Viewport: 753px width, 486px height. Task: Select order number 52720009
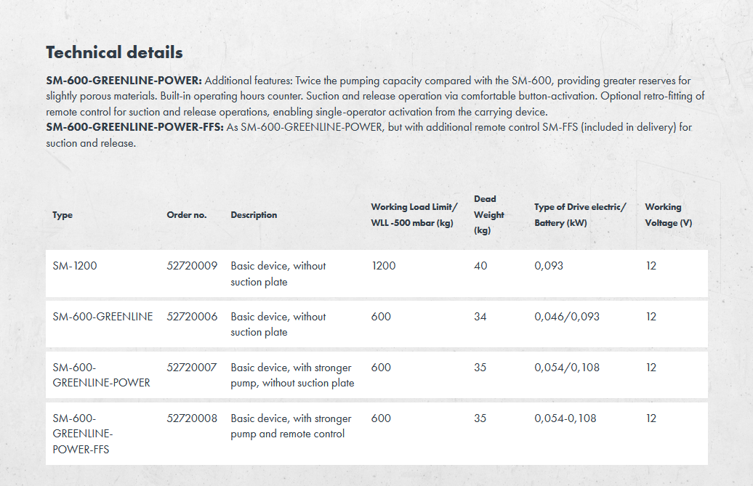(192, 266)
